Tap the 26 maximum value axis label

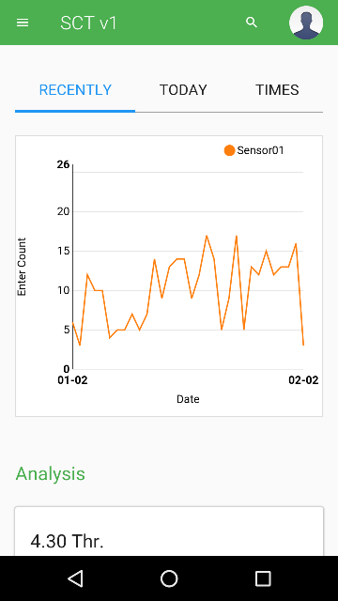pos(63,165)
